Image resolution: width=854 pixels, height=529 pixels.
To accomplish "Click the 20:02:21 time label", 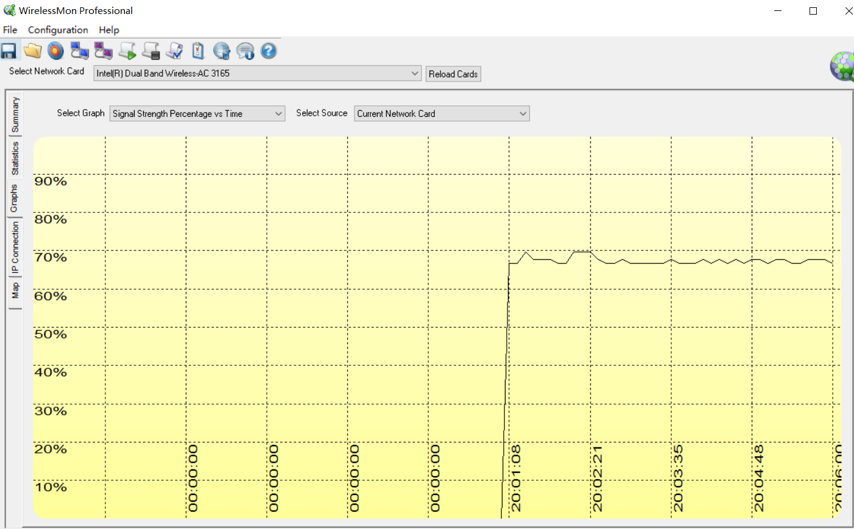I will coord(598,478).
